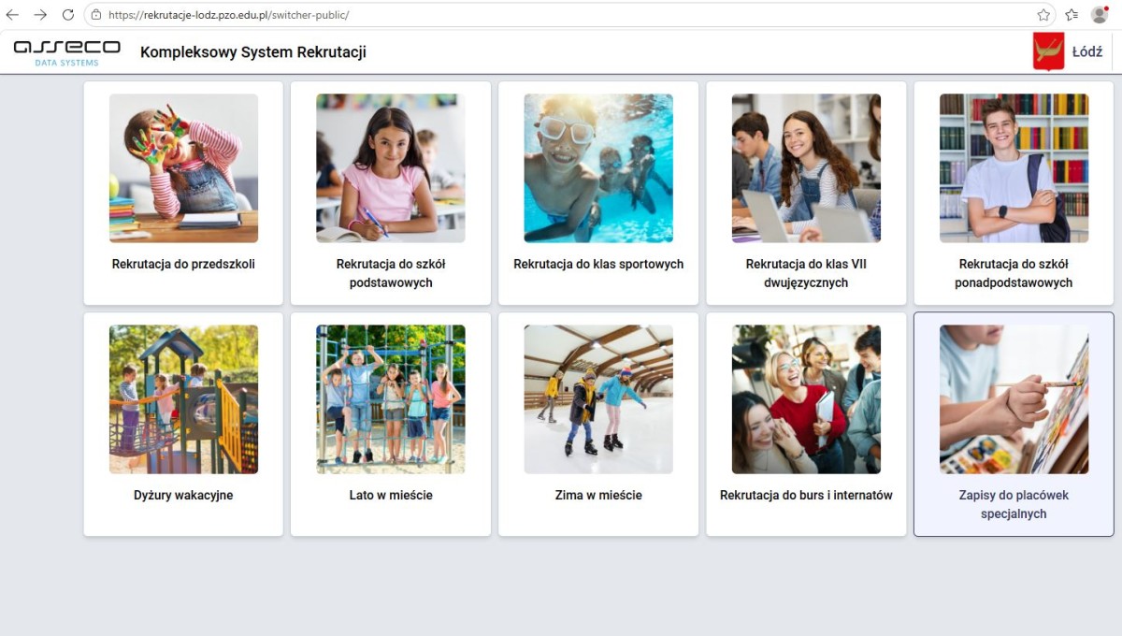
Task: Open Rekrutacja do burs i internatów
Action: pos(806,425)
